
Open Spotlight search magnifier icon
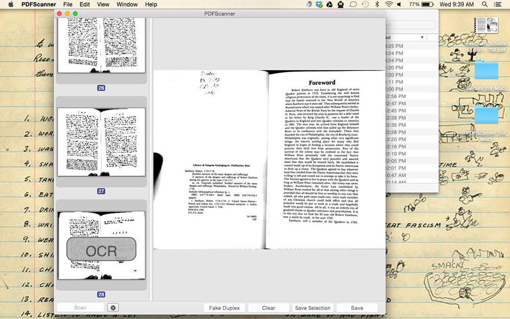point(484,5)
